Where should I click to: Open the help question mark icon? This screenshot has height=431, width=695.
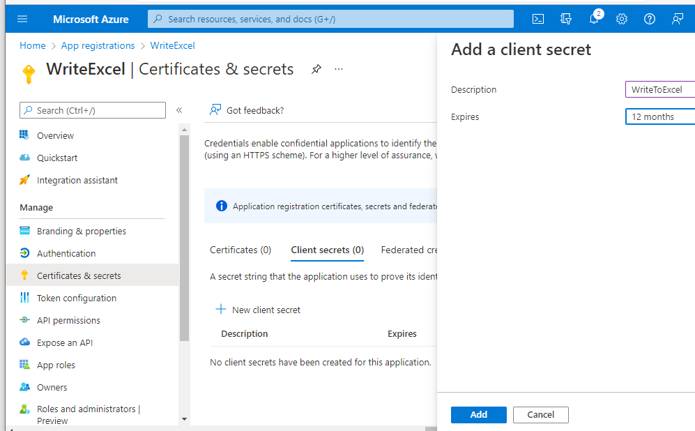(x=650, y=19)
